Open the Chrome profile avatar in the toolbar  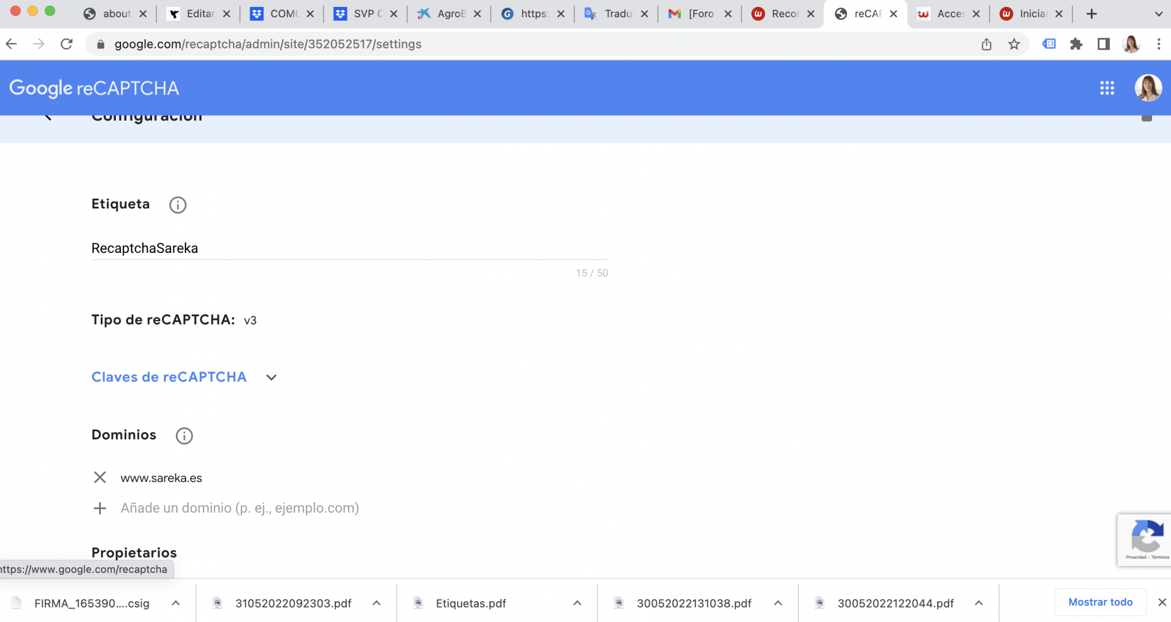(1131, 44)
